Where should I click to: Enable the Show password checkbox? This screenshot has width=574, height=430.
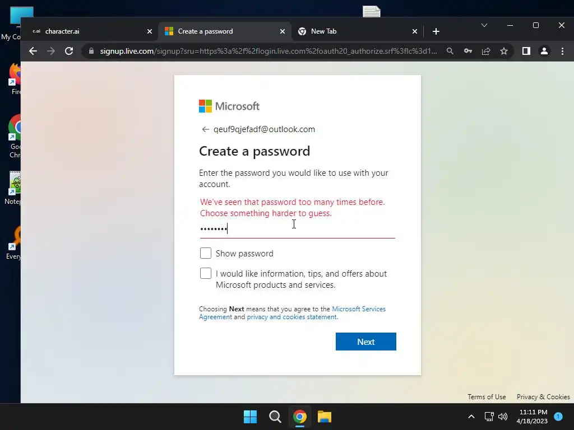pos(206,253)
